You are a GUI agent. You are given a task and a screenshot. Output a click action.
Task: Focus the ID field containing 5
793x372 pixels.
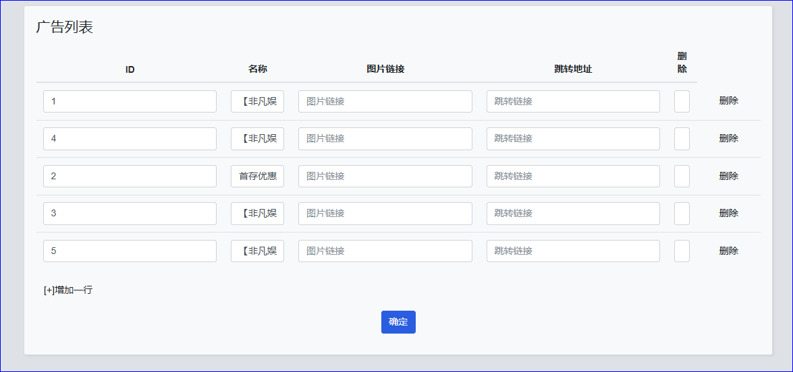[x=130, y=251]
